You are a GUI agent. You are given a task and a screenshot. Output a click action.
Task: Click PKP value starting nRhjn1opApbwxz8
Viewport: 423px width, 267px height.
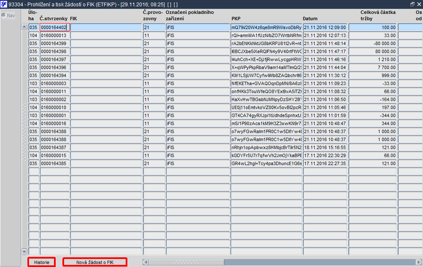pos(266,147)
